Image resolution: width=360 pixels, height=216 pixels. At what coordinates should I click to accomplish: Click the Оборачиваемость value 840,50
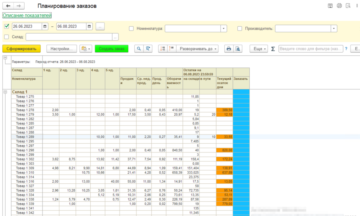point(174,150)
